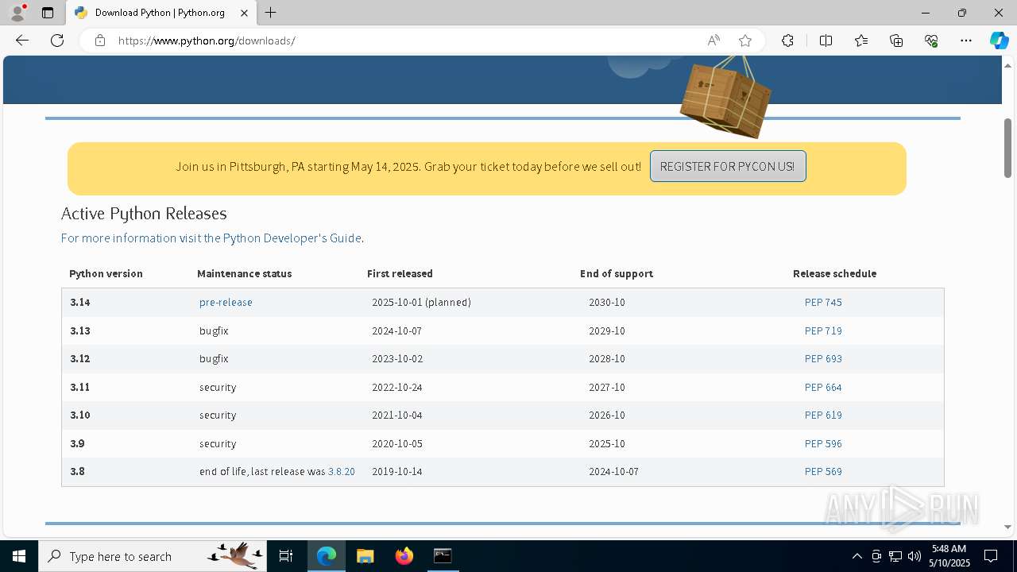Open Settings and more ellipsis menu
Screen dimensions: 1017x572
pyautogui.click(x=966, y=41)
